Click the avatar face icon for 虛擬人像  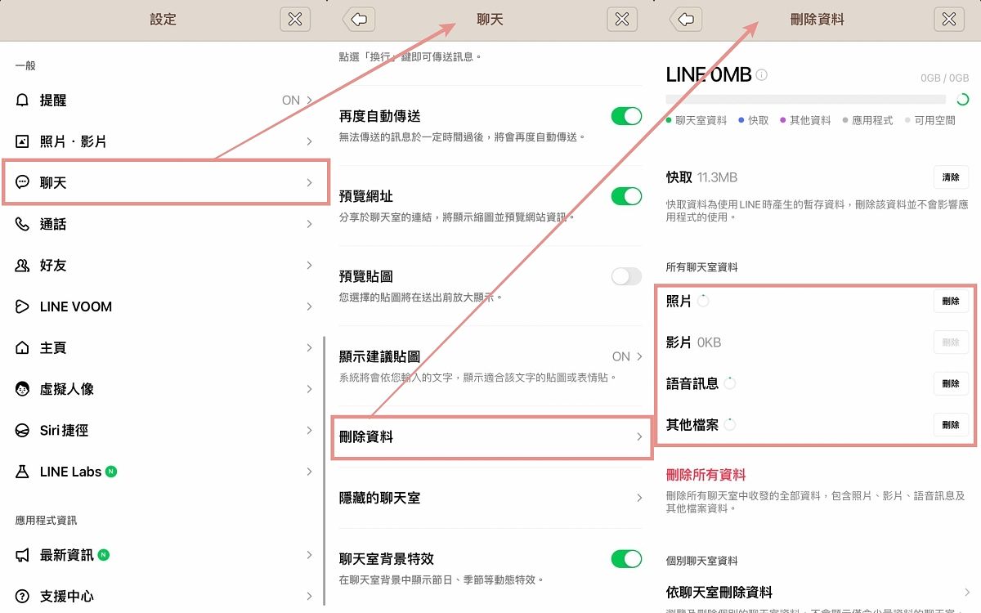22,389
